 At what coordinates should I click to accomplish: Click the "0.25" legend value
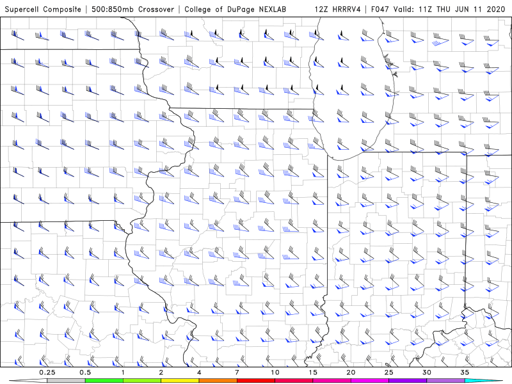47,372
